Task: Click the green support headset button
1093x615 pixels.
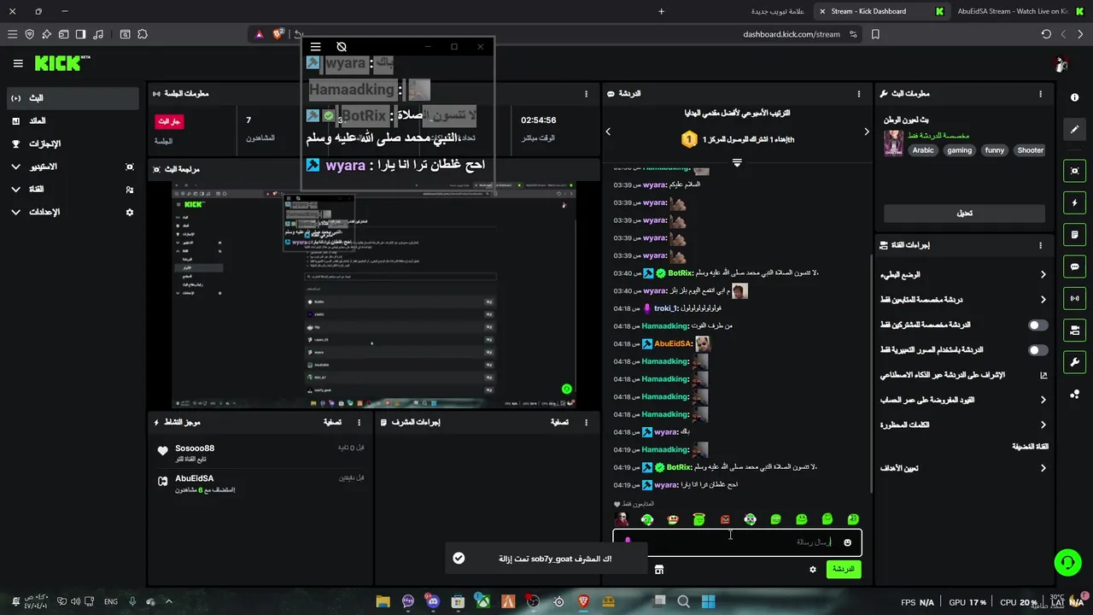Action: pos(1067,562)
